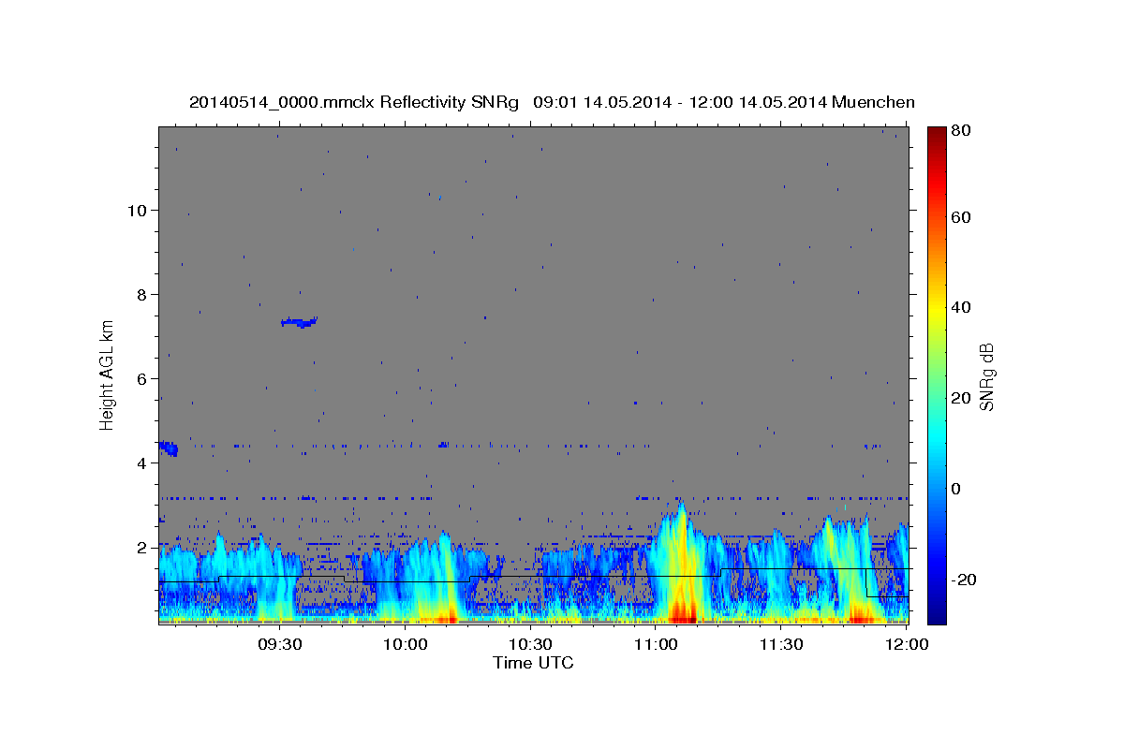Viewport: 1124px width, 749px height.
Task: Click the height tick label 10
Action: [136, 210]
